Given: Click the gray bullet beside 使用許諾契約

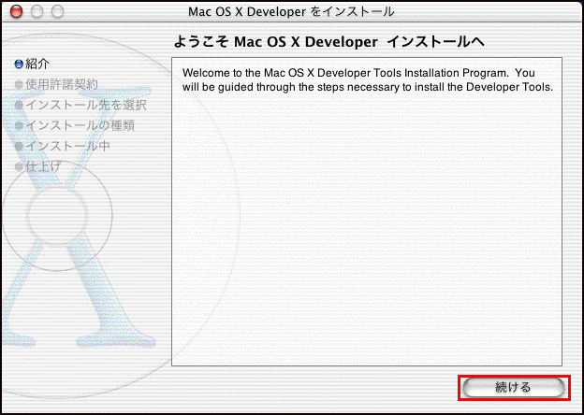Looking at the screenshot, I should (19, 85).
